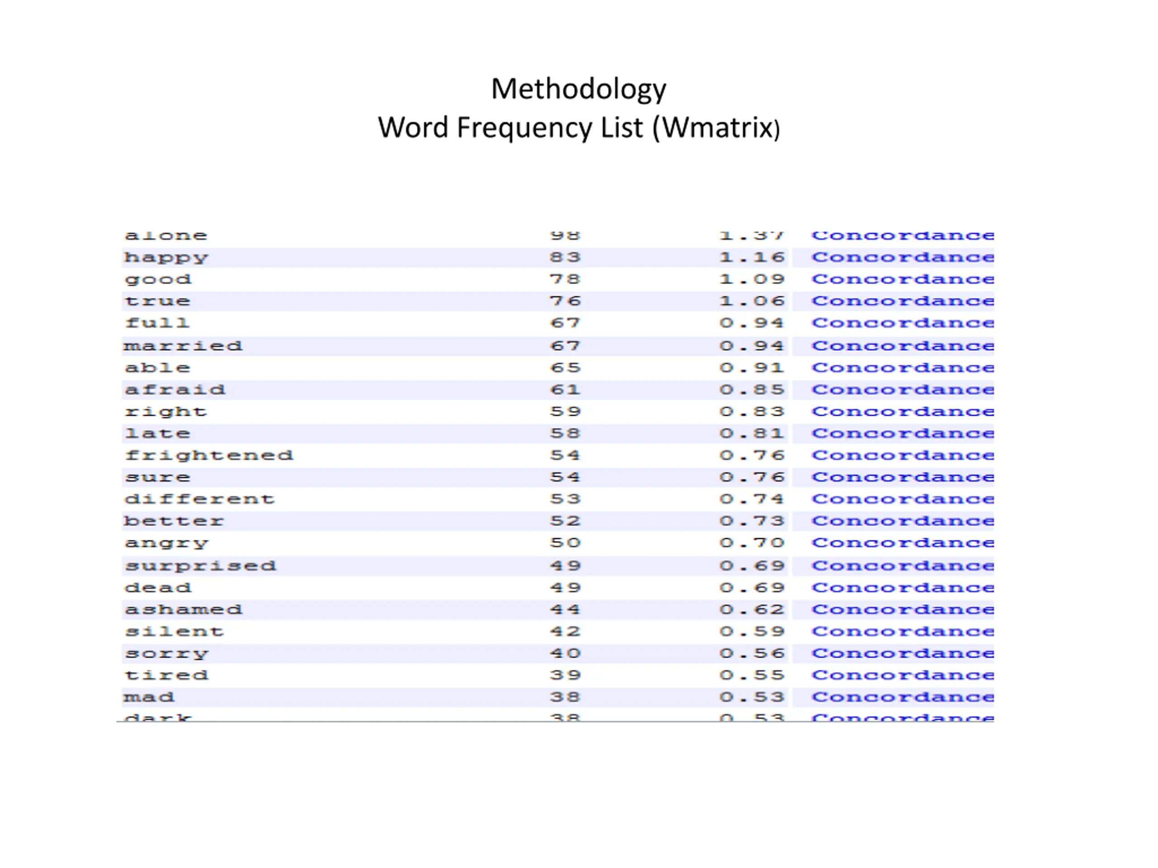Select the word 'happy' in the list
The image size is (1158, 868).
(166, 259)
